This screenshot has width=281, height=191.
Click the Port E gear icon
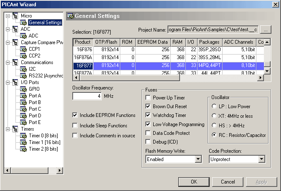click(x=23, y=122)
